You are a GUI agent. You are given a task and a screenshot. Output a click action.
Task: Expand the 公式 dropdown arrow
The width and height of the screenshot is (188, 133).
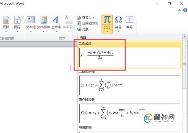coord(107,32)
